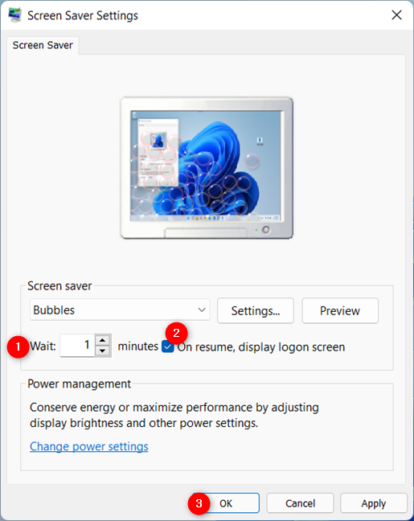
Task: Click the monitor preview thumbnail
Action: (207, 168)
